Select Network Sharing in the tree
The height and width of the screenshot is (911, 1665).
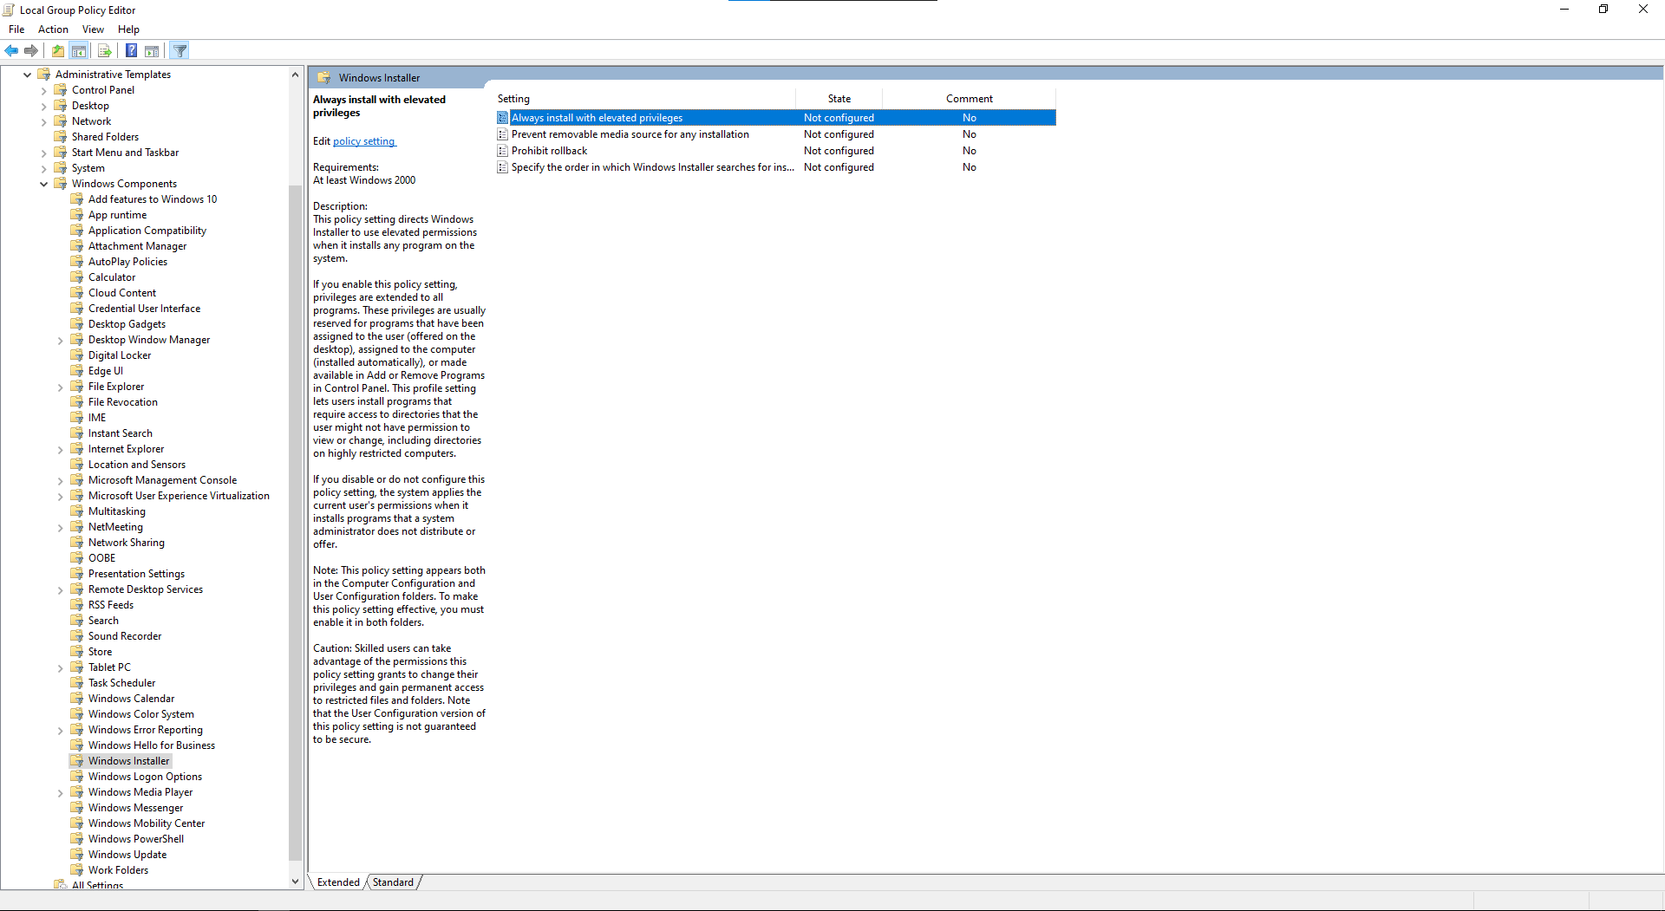126,543
